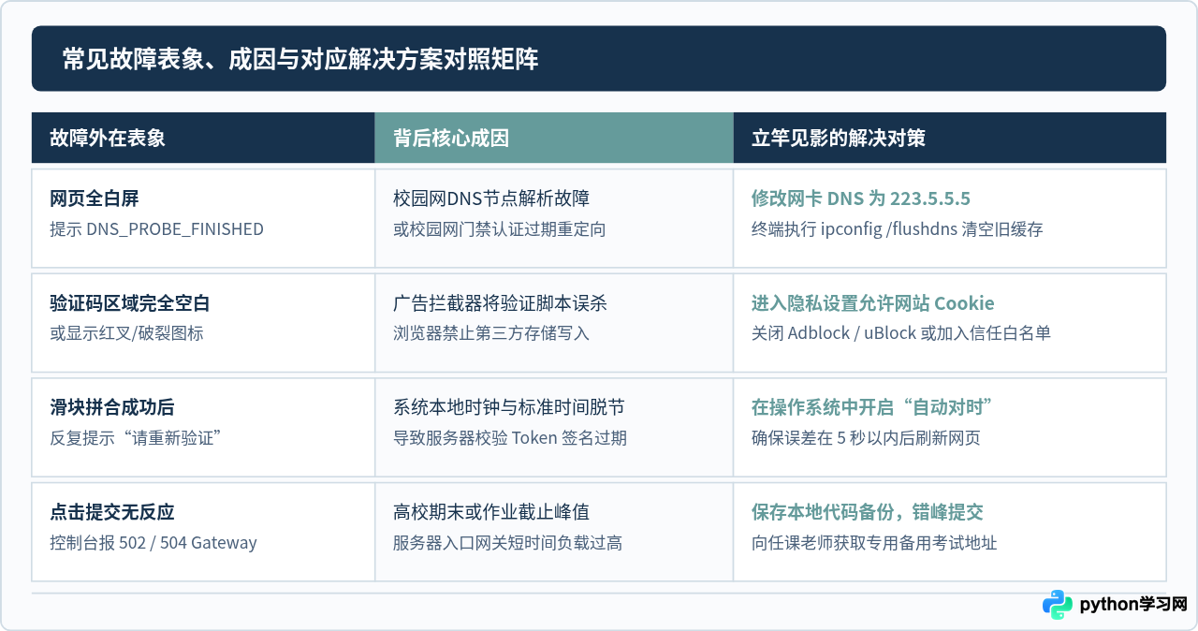Select the '背后核心成因' column header
The image size is (1198, 631).
(x=554, y=138)
